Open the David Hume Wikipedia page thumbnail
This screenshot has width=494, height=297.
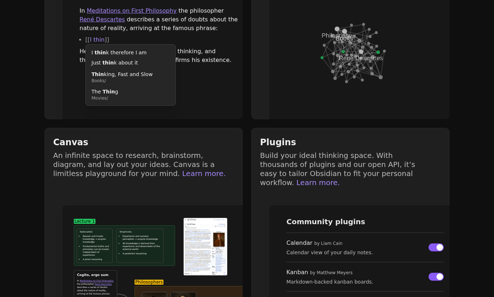pyautogui.click(x=205, y=247)
